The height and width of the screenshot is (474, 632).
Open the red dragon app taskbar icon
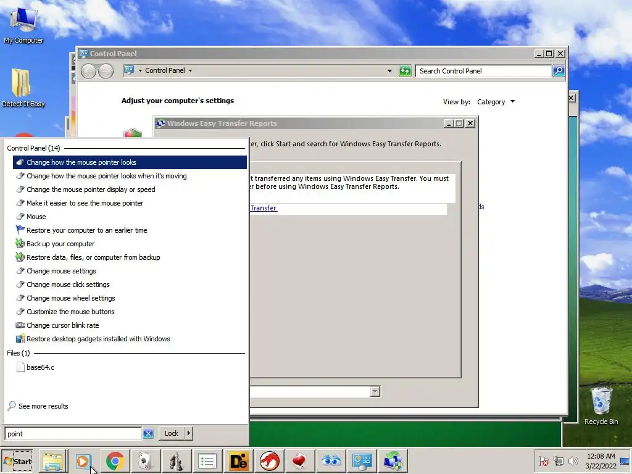coord(269,461)
